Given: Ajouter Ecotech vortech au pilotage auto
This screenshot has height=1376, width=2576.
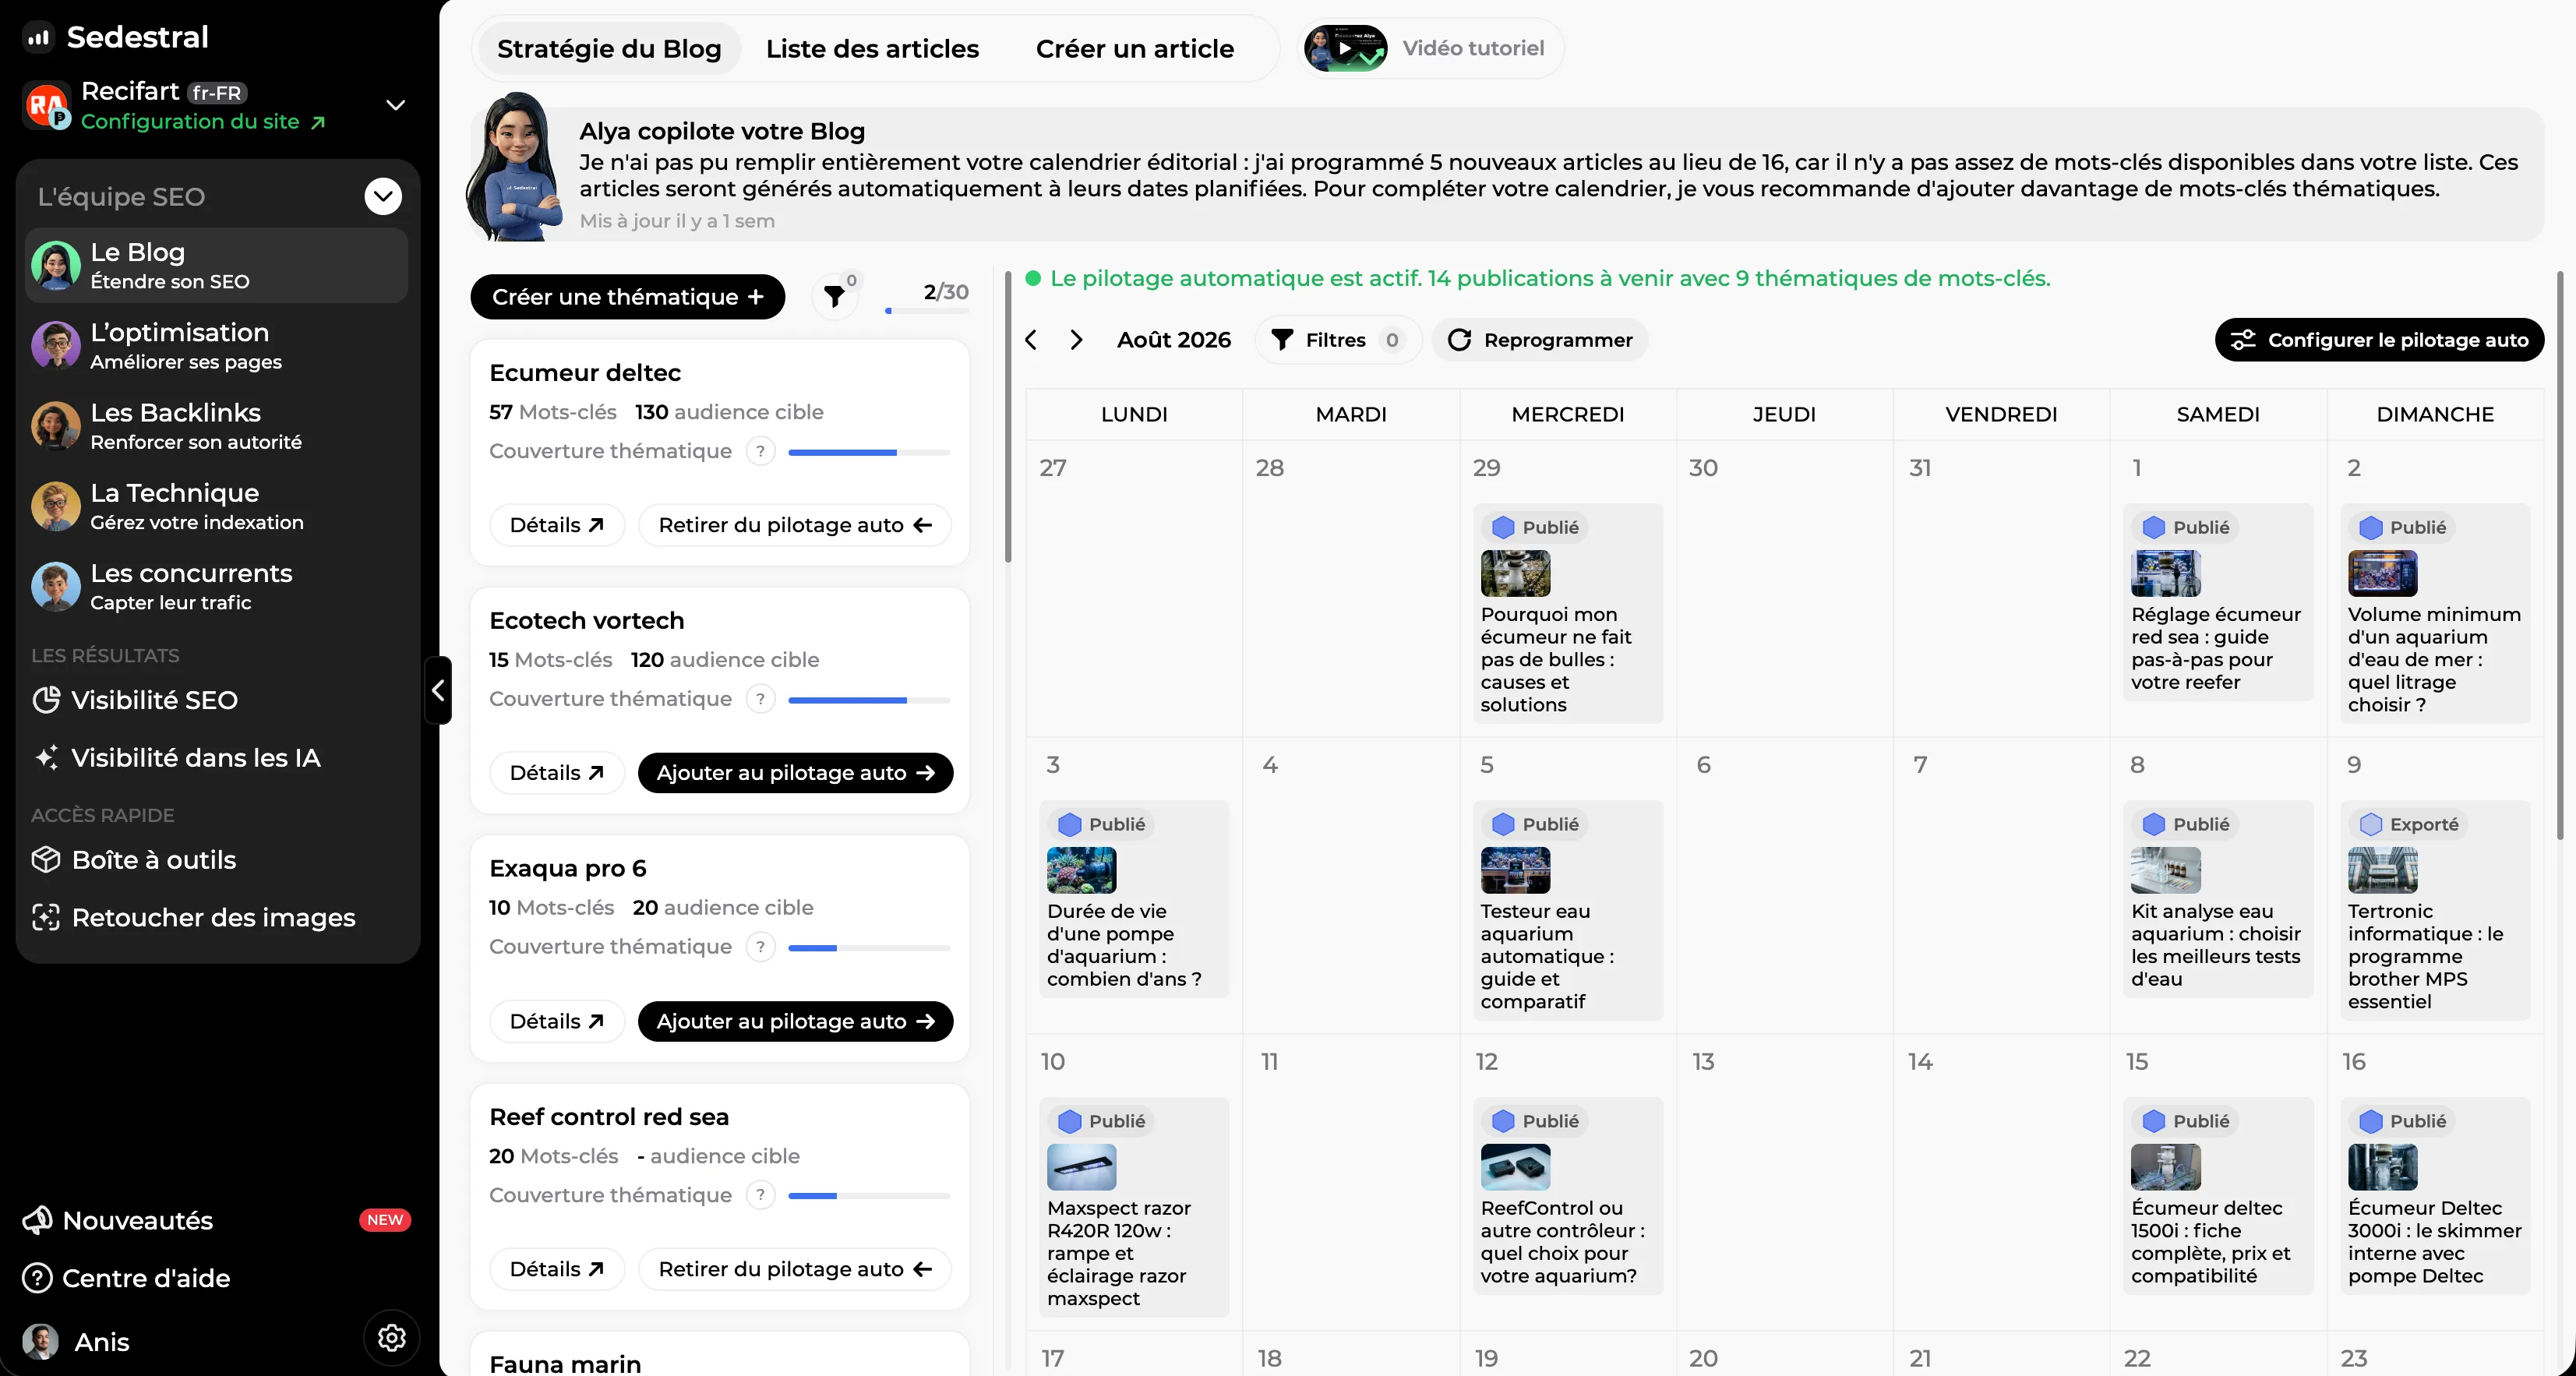Looking at the screenshot, I should pos(795,773).
